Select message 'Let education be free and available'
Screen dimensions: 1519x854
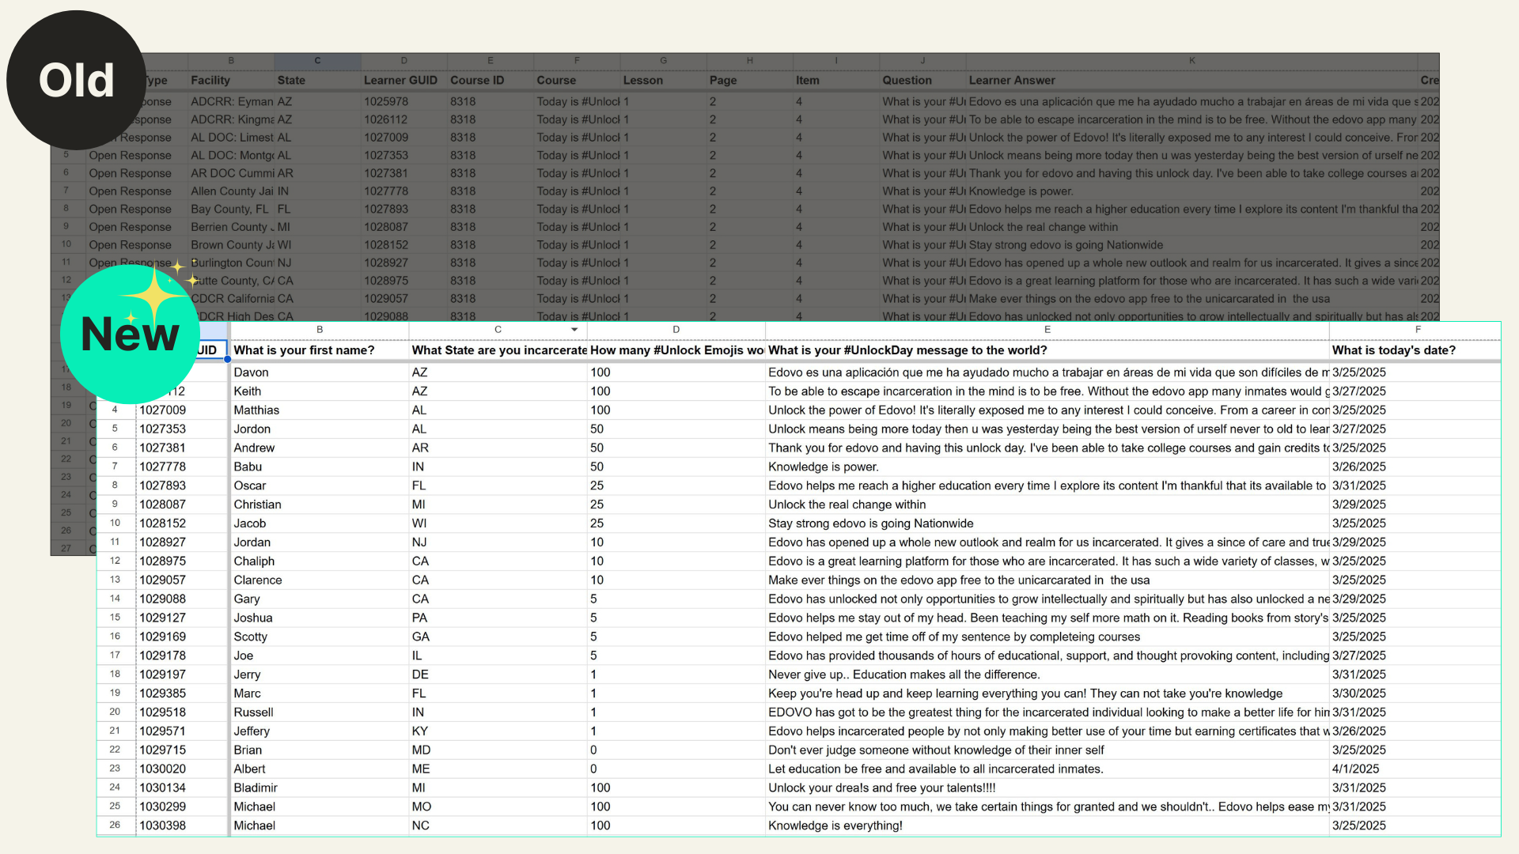point(1047,769)
